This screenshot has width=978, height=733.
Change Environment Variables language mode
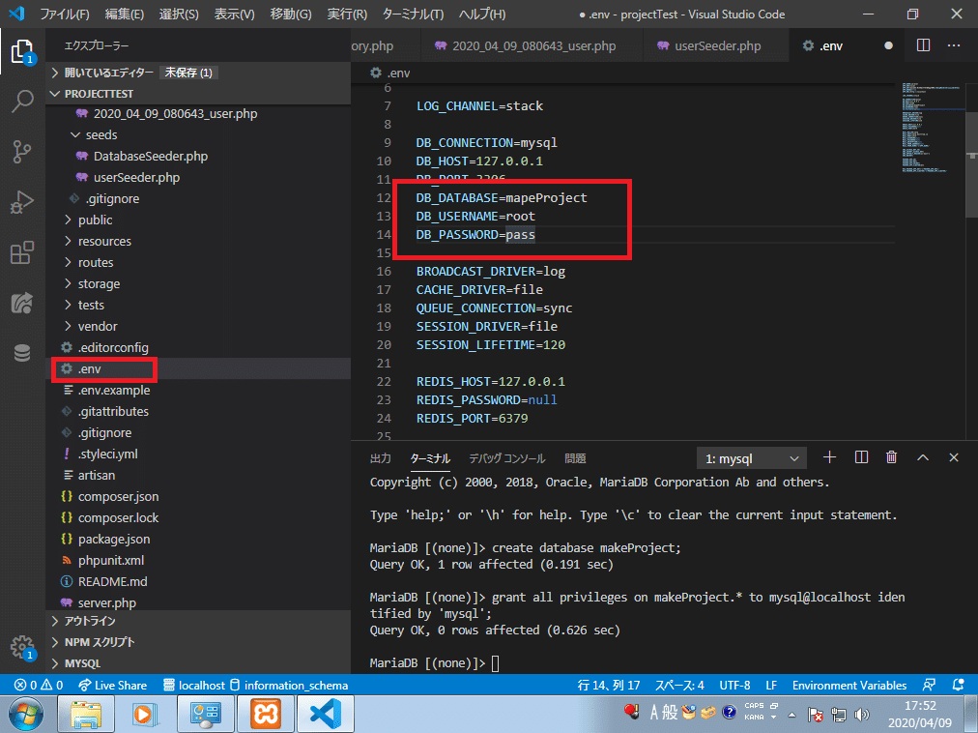click(x=849, y=685)
